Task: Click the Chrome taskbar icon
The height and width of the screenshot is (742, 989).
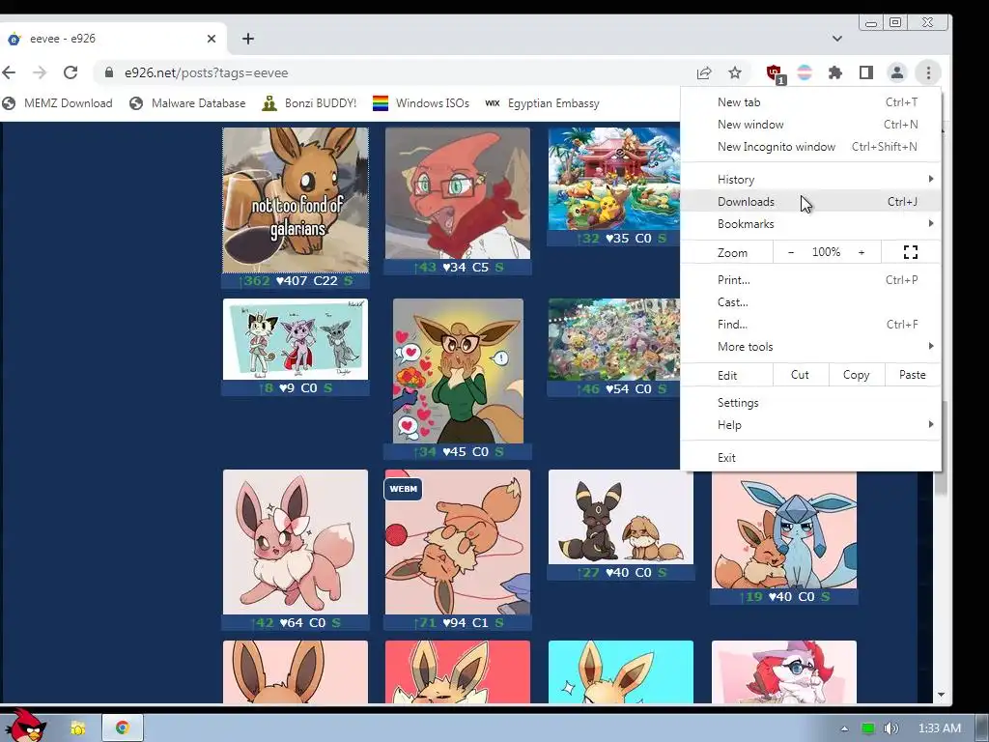Action: 123,728
